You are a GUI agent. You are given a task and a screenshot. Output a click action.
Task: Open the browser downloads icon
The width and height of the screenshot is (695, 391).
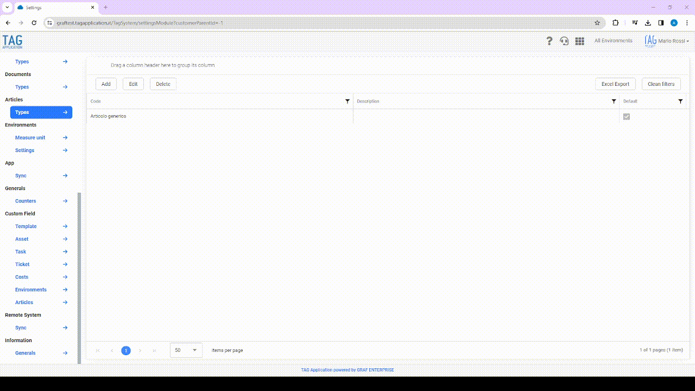pos(648,23)
